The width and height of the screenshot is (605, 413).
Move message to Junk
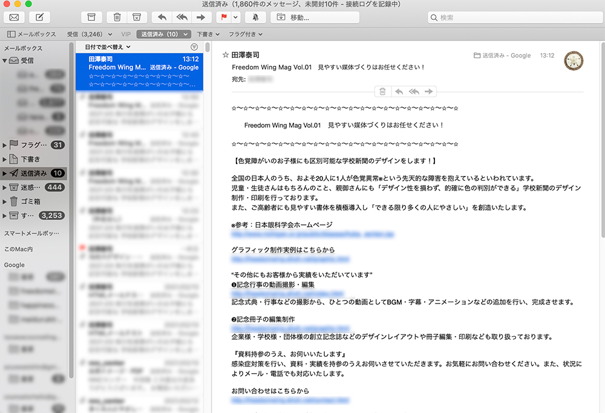(x=137, y=18)
